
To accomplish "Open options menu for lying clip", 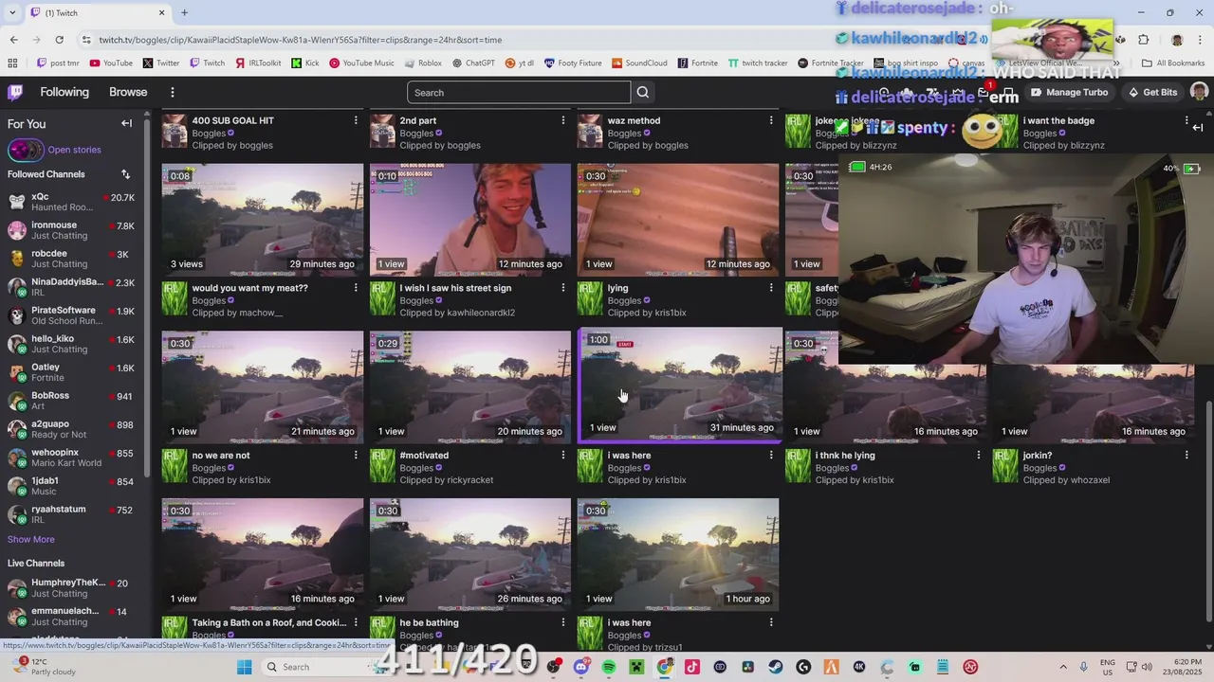I will tap(771, 288).
